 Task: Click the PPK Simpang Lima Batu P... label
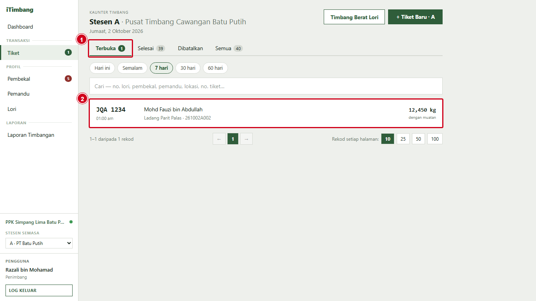(35, 222)
